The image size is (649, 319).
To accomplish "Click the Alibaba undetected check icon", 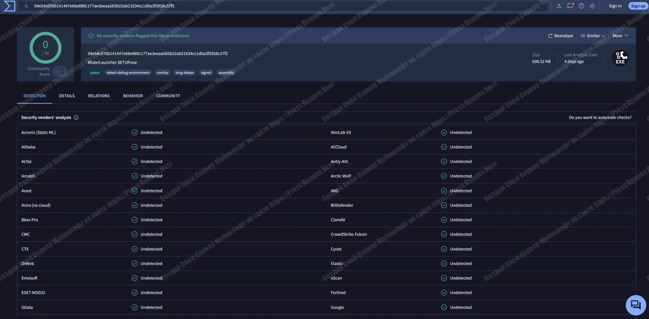I will (135, 147).
